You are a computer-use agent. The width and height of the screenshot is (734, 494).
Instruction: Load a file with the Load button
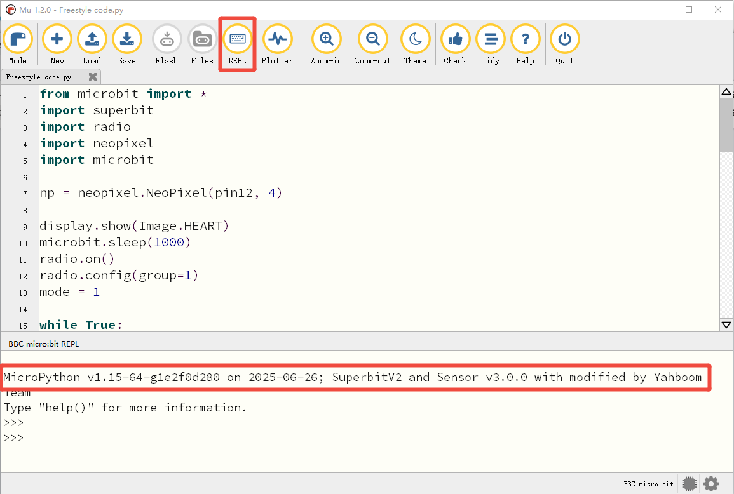pyautogui.click(x=92, y=44)
